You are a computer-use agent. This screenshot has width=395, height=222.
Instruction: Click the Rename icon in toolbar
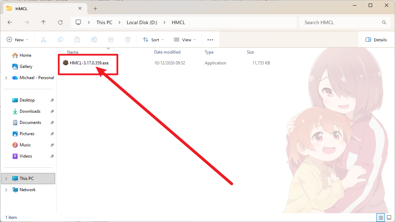click(94, 40)
